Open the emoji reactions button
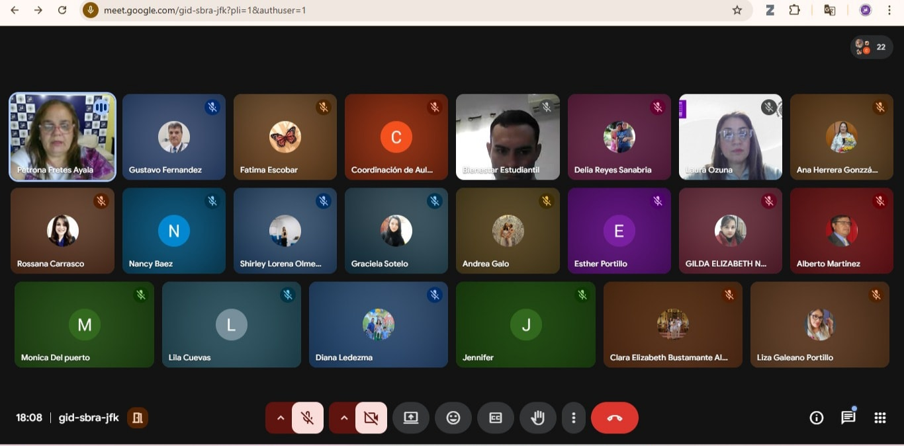The image size is (904, 446). (453, 418)
